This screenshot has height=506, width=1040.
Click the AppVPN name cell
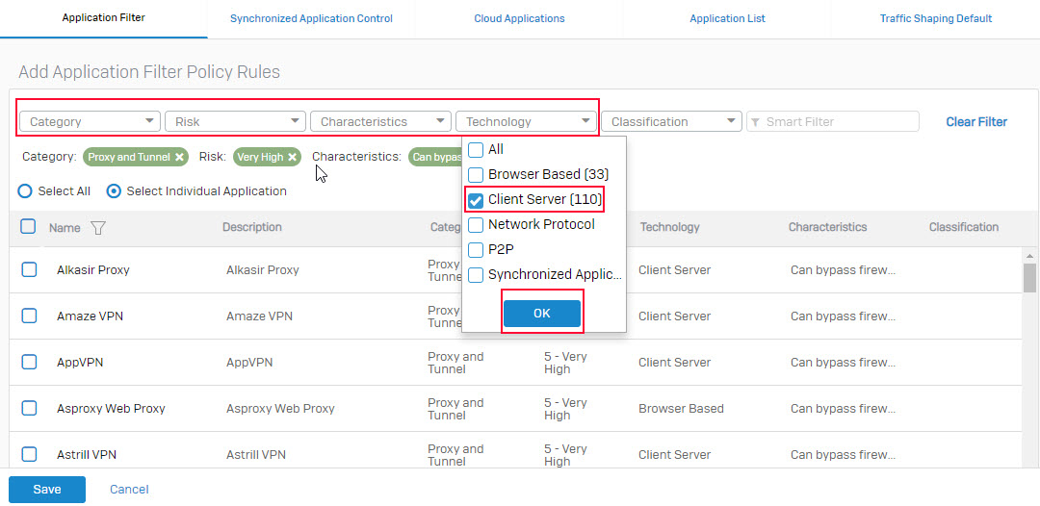pos(80,363)
